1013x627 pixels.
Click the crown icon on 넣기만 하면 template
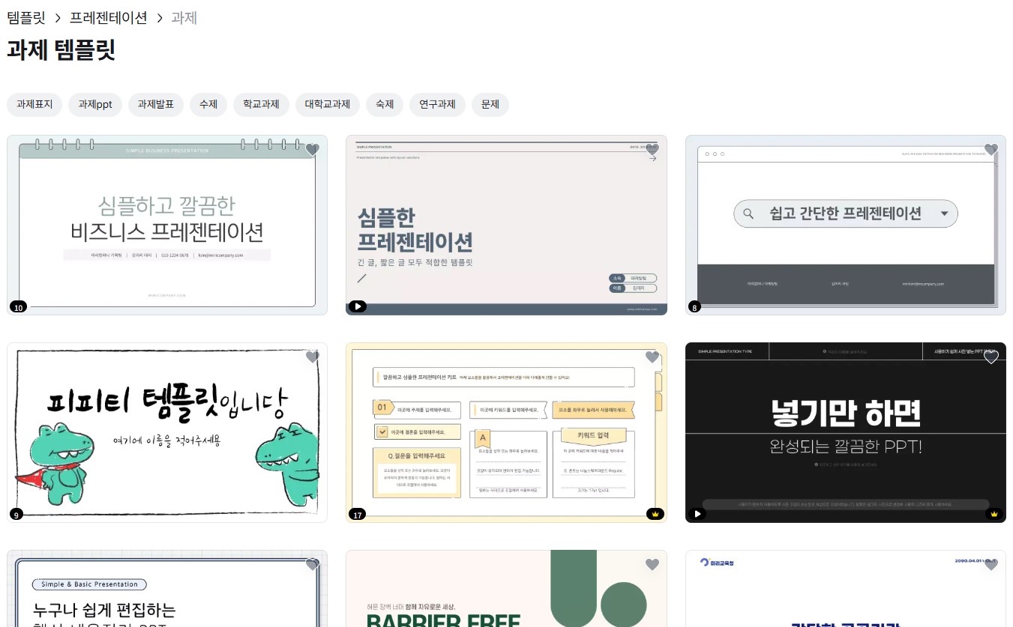click(x=994, y=514)
